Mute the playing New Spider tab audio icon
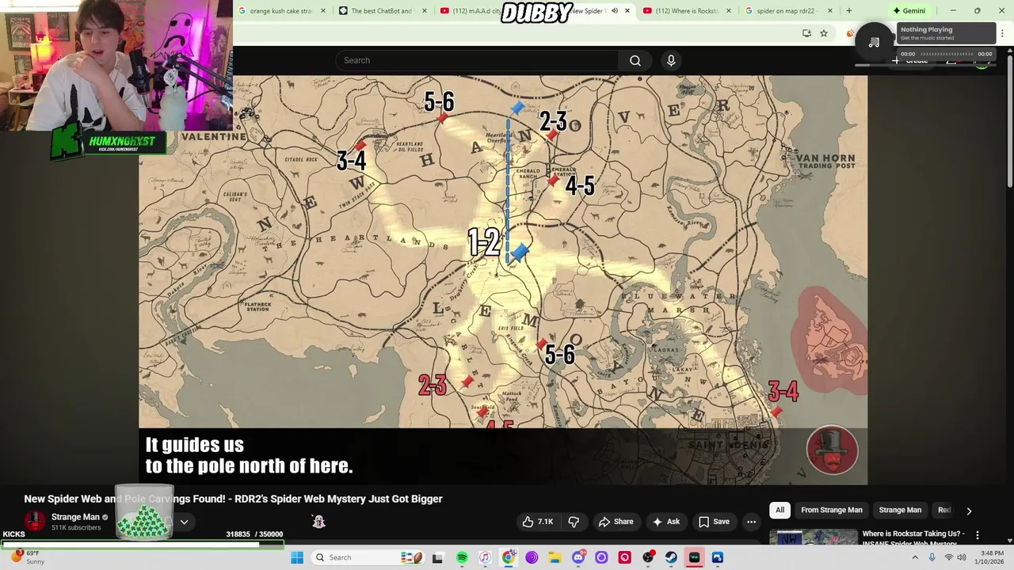1014x570 pixels. (614, 11)
